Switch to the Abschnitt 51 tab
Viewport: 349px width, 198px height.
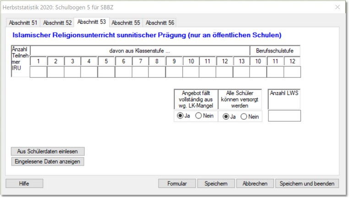pyautogui.click(x=23, y=22)
